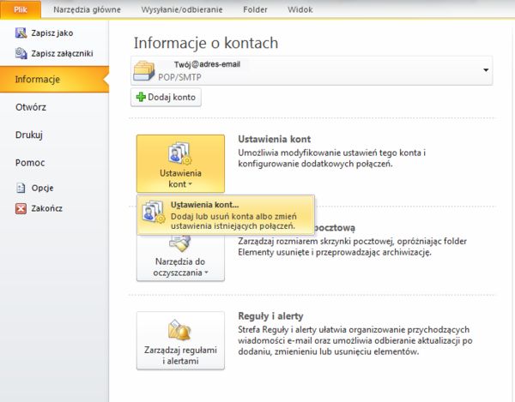Click the green plus icon on Dodaj konto
The image size is (515, 402).
coord(141,97)
